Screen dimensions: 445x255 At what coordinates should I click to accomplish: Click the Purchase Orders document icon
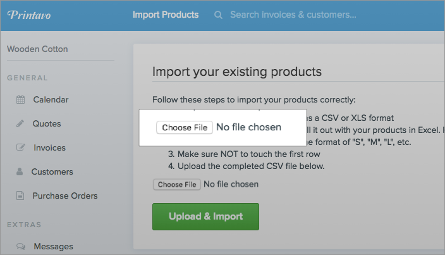tap(20, 196)
